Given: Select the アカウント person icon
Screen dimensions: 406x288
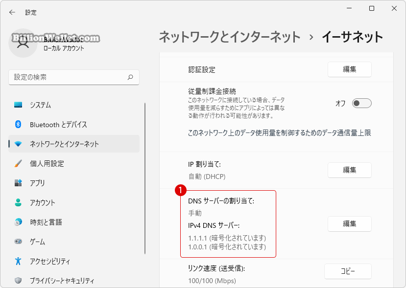Looking at the screenshot, I should (18, 202).
